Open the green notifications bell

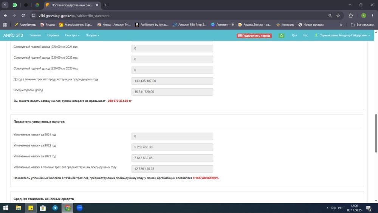[x=281, y=36]
